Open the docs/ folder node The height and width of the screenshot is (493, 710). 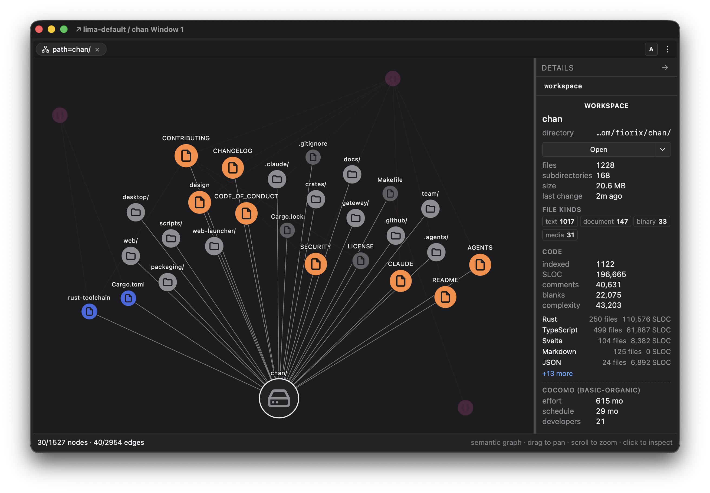tap(352, 174)
